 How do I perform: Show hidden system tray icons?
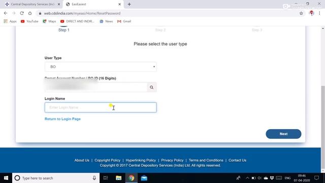[247, 178]
